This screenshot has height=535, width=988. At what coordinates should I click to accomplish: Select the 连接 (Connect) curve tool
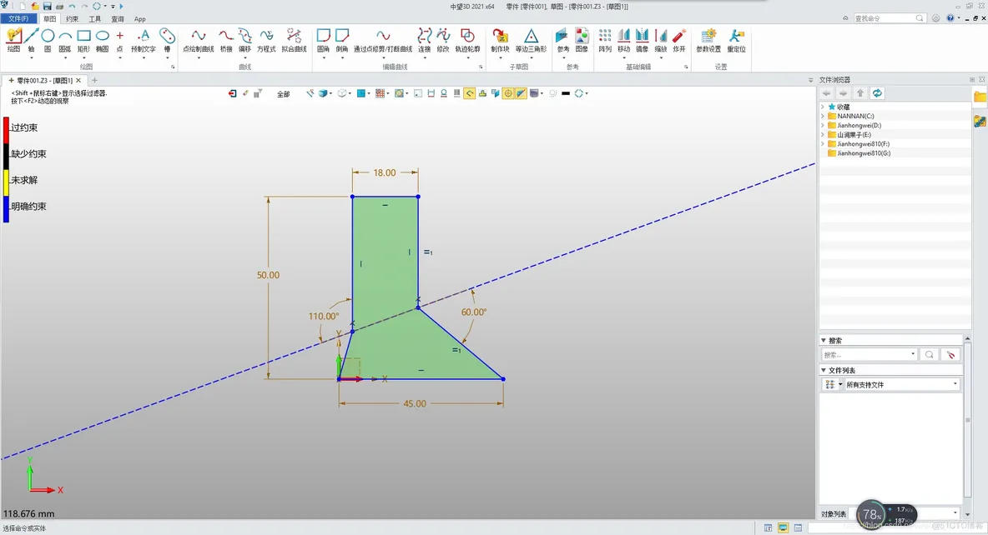(x=425, y=40)
